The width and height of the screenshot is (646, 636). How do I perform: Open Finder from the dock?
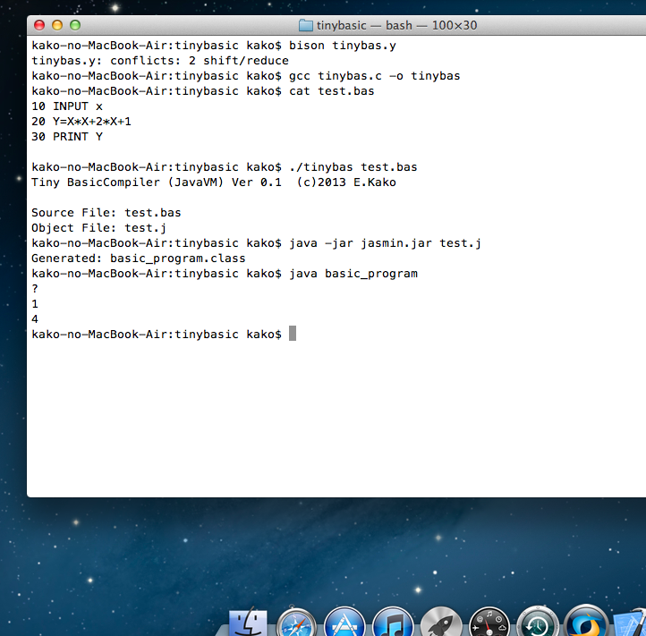pos(249,623)
